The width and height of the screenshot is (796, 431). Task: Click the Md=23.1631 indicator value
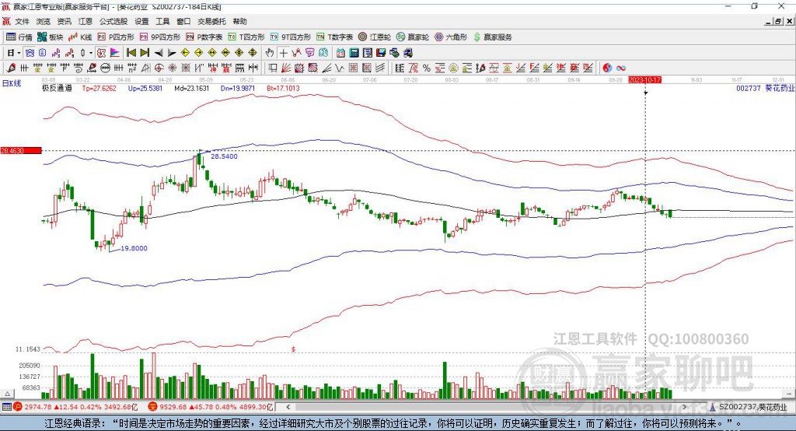point(191,88)
